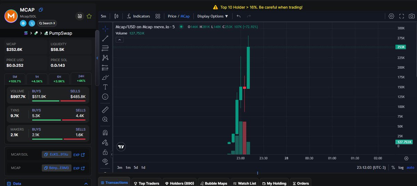Open the Watch List tab
Screen dimensions: 417x186
point(245,183)
